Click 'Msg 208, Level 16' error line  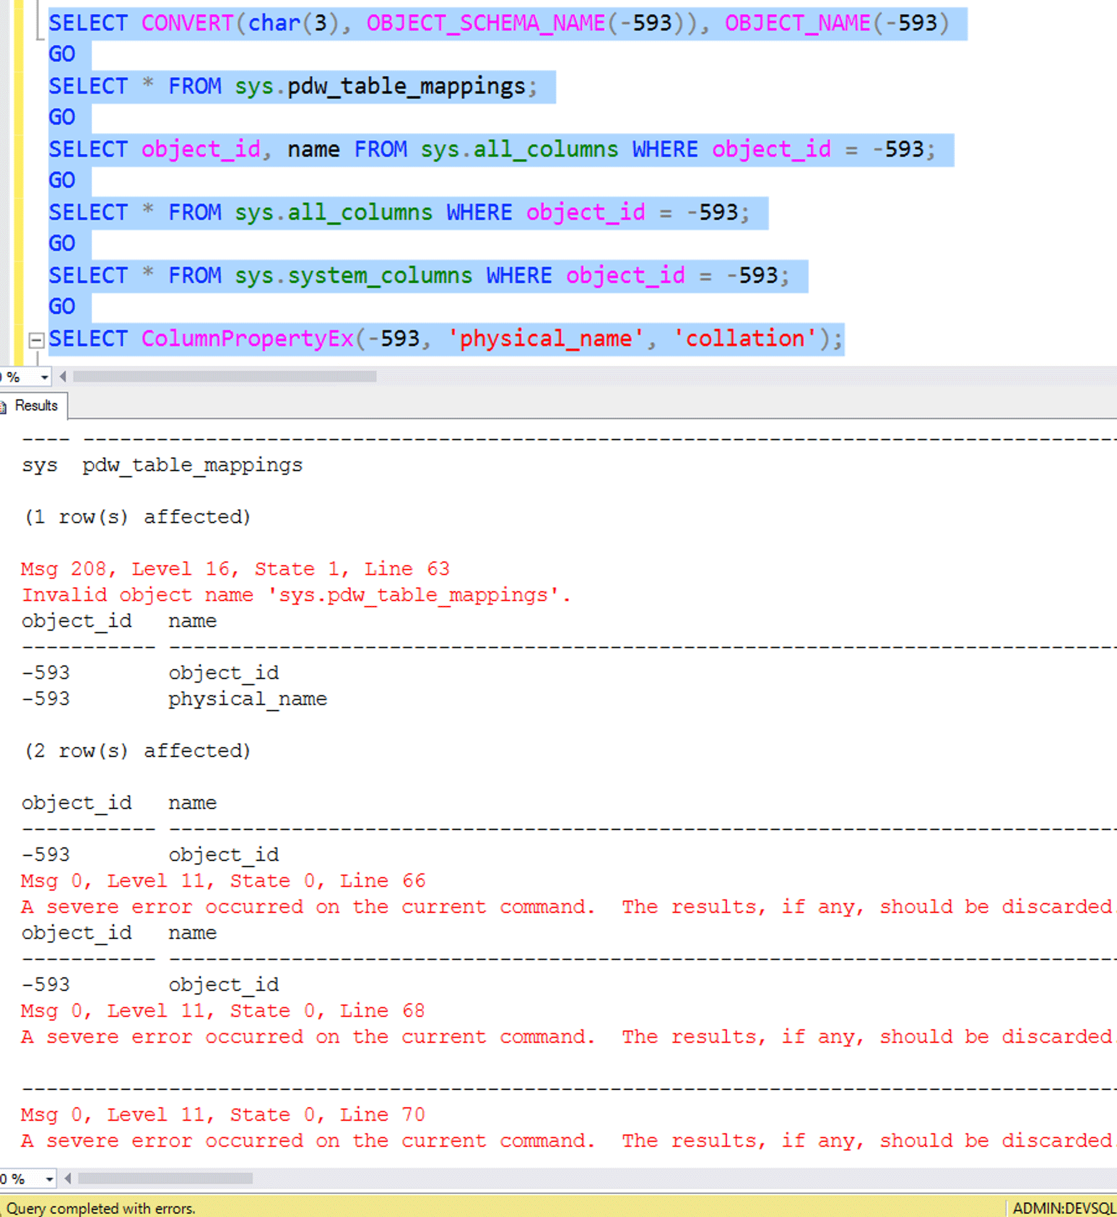click(235, 569)
